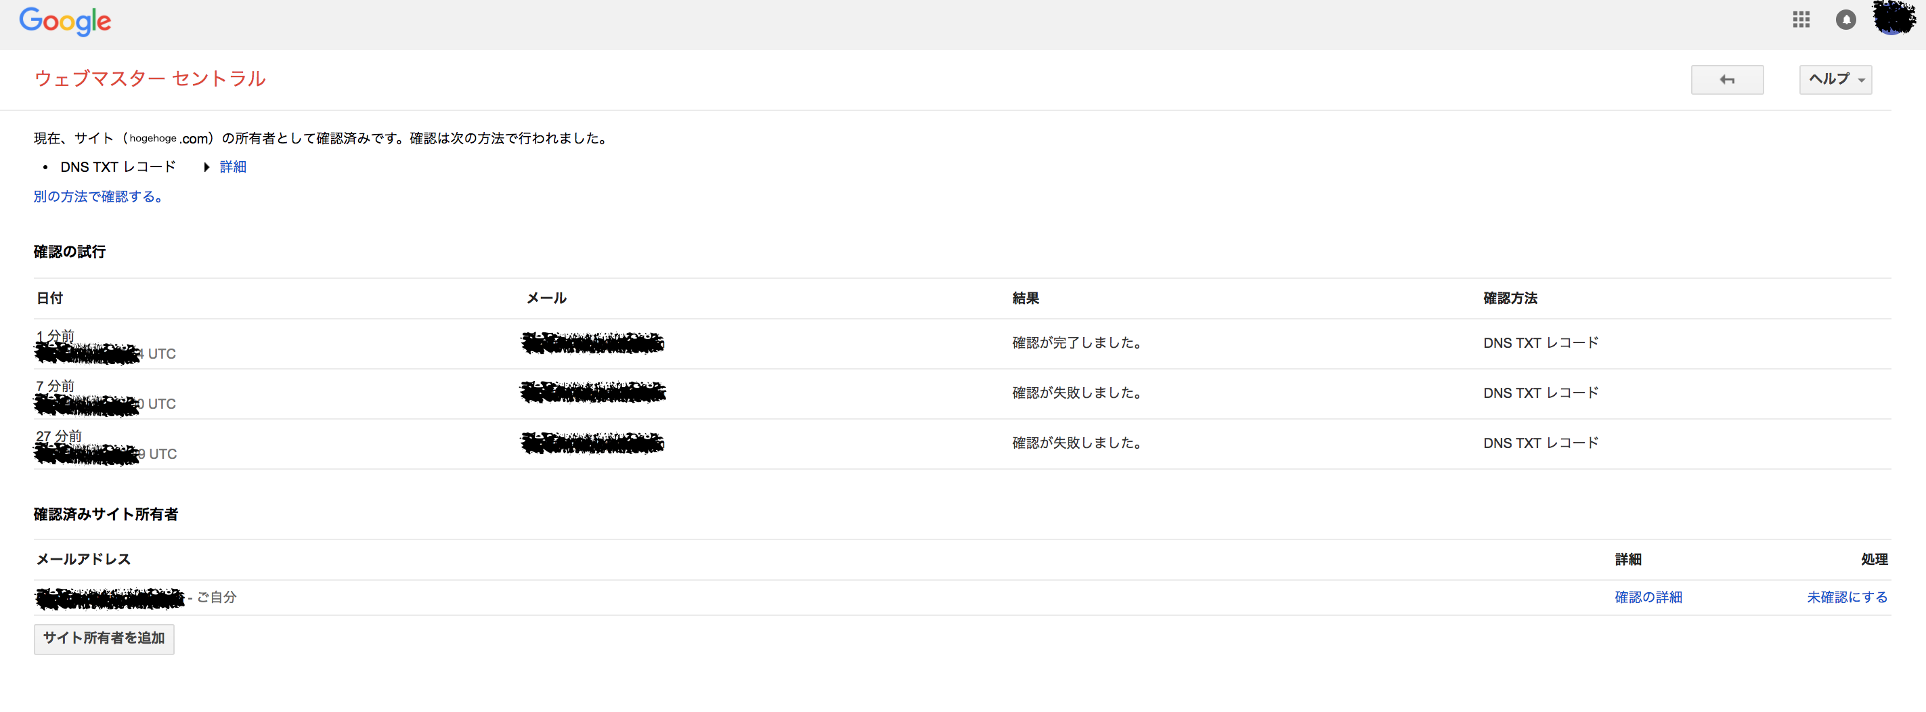Click the 確認の試行 section heading
1926x712 pixels.
(70, 252)
